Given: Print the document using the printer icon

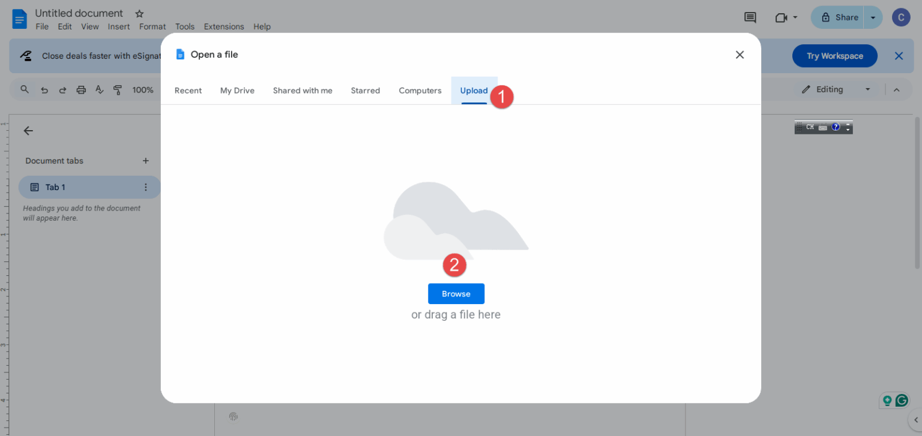Looking at the screenshot, I should [x=81, y=89].
